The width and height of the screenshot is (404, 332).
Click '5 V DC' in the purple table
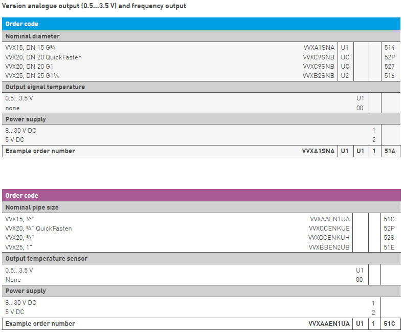click(15, 312)
